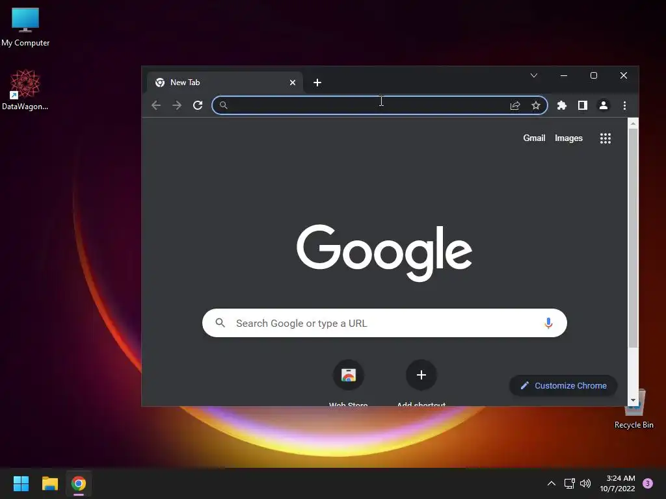Open the notification count badge
The width and height of the screenshot is (666, 499).
tap(648, 483)
